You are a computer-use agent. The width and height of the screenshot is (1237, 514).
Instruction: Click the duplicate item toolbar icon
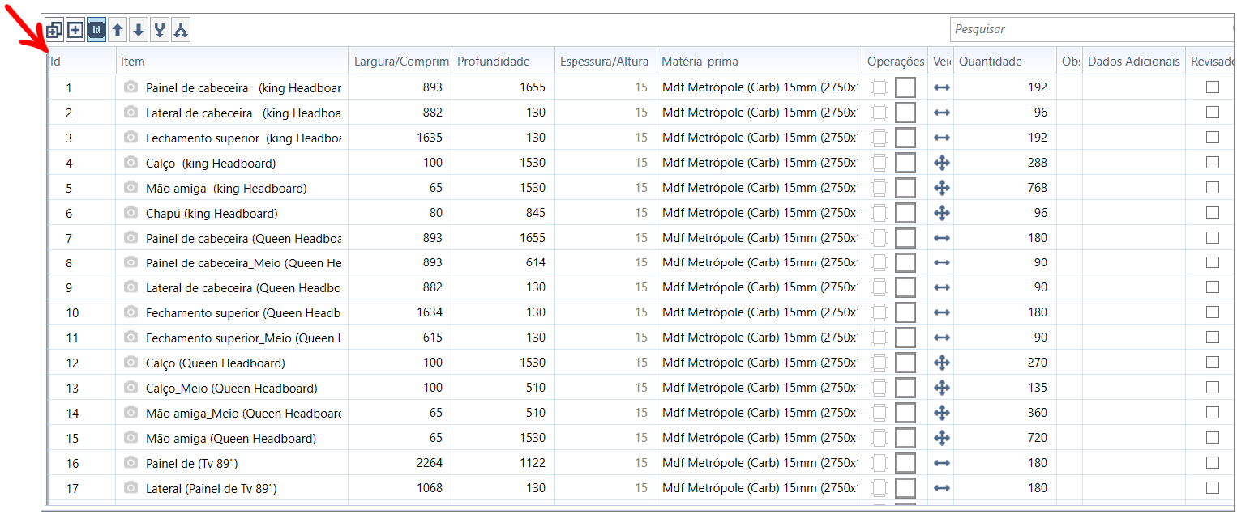[x=54, y=30]
